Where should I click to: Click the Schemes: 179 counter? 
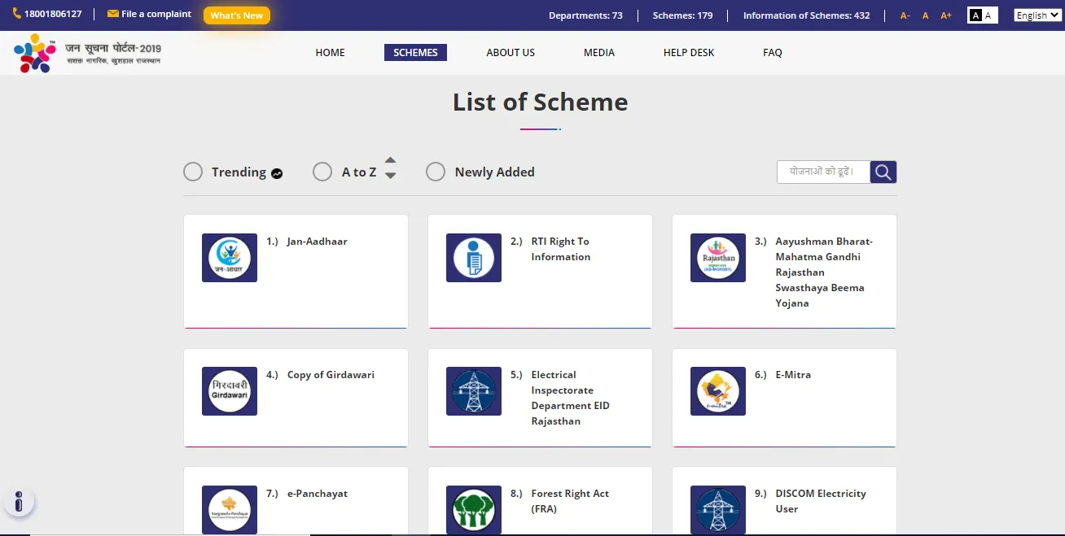tap(682, 15)
